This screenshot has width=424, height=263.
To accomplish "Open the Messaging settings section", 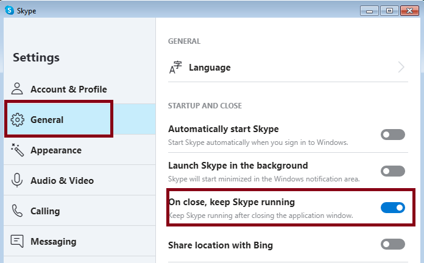I will tap(53, 242).
